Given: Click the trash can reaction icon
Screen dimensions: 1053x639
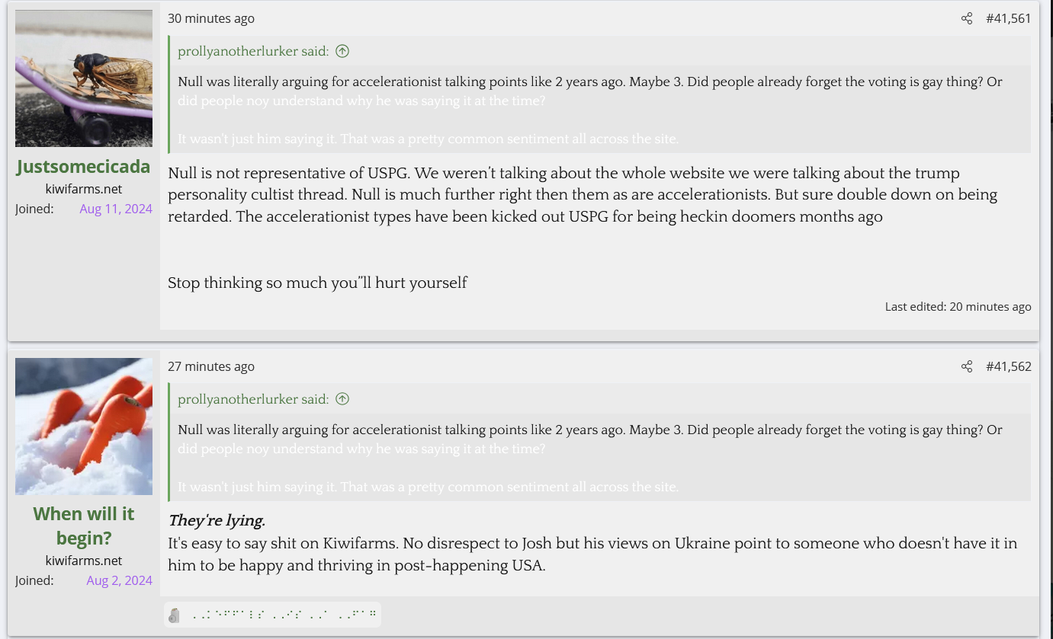Looking at the screenshot, I should [175, 615].
